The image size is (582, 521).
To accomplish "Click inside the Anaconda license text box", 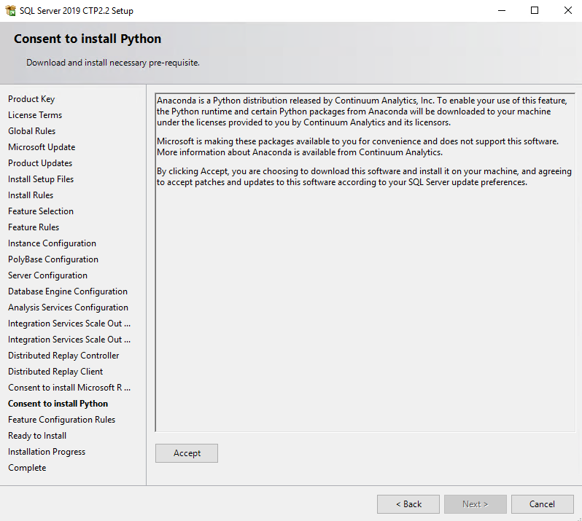I will (365, 262).
